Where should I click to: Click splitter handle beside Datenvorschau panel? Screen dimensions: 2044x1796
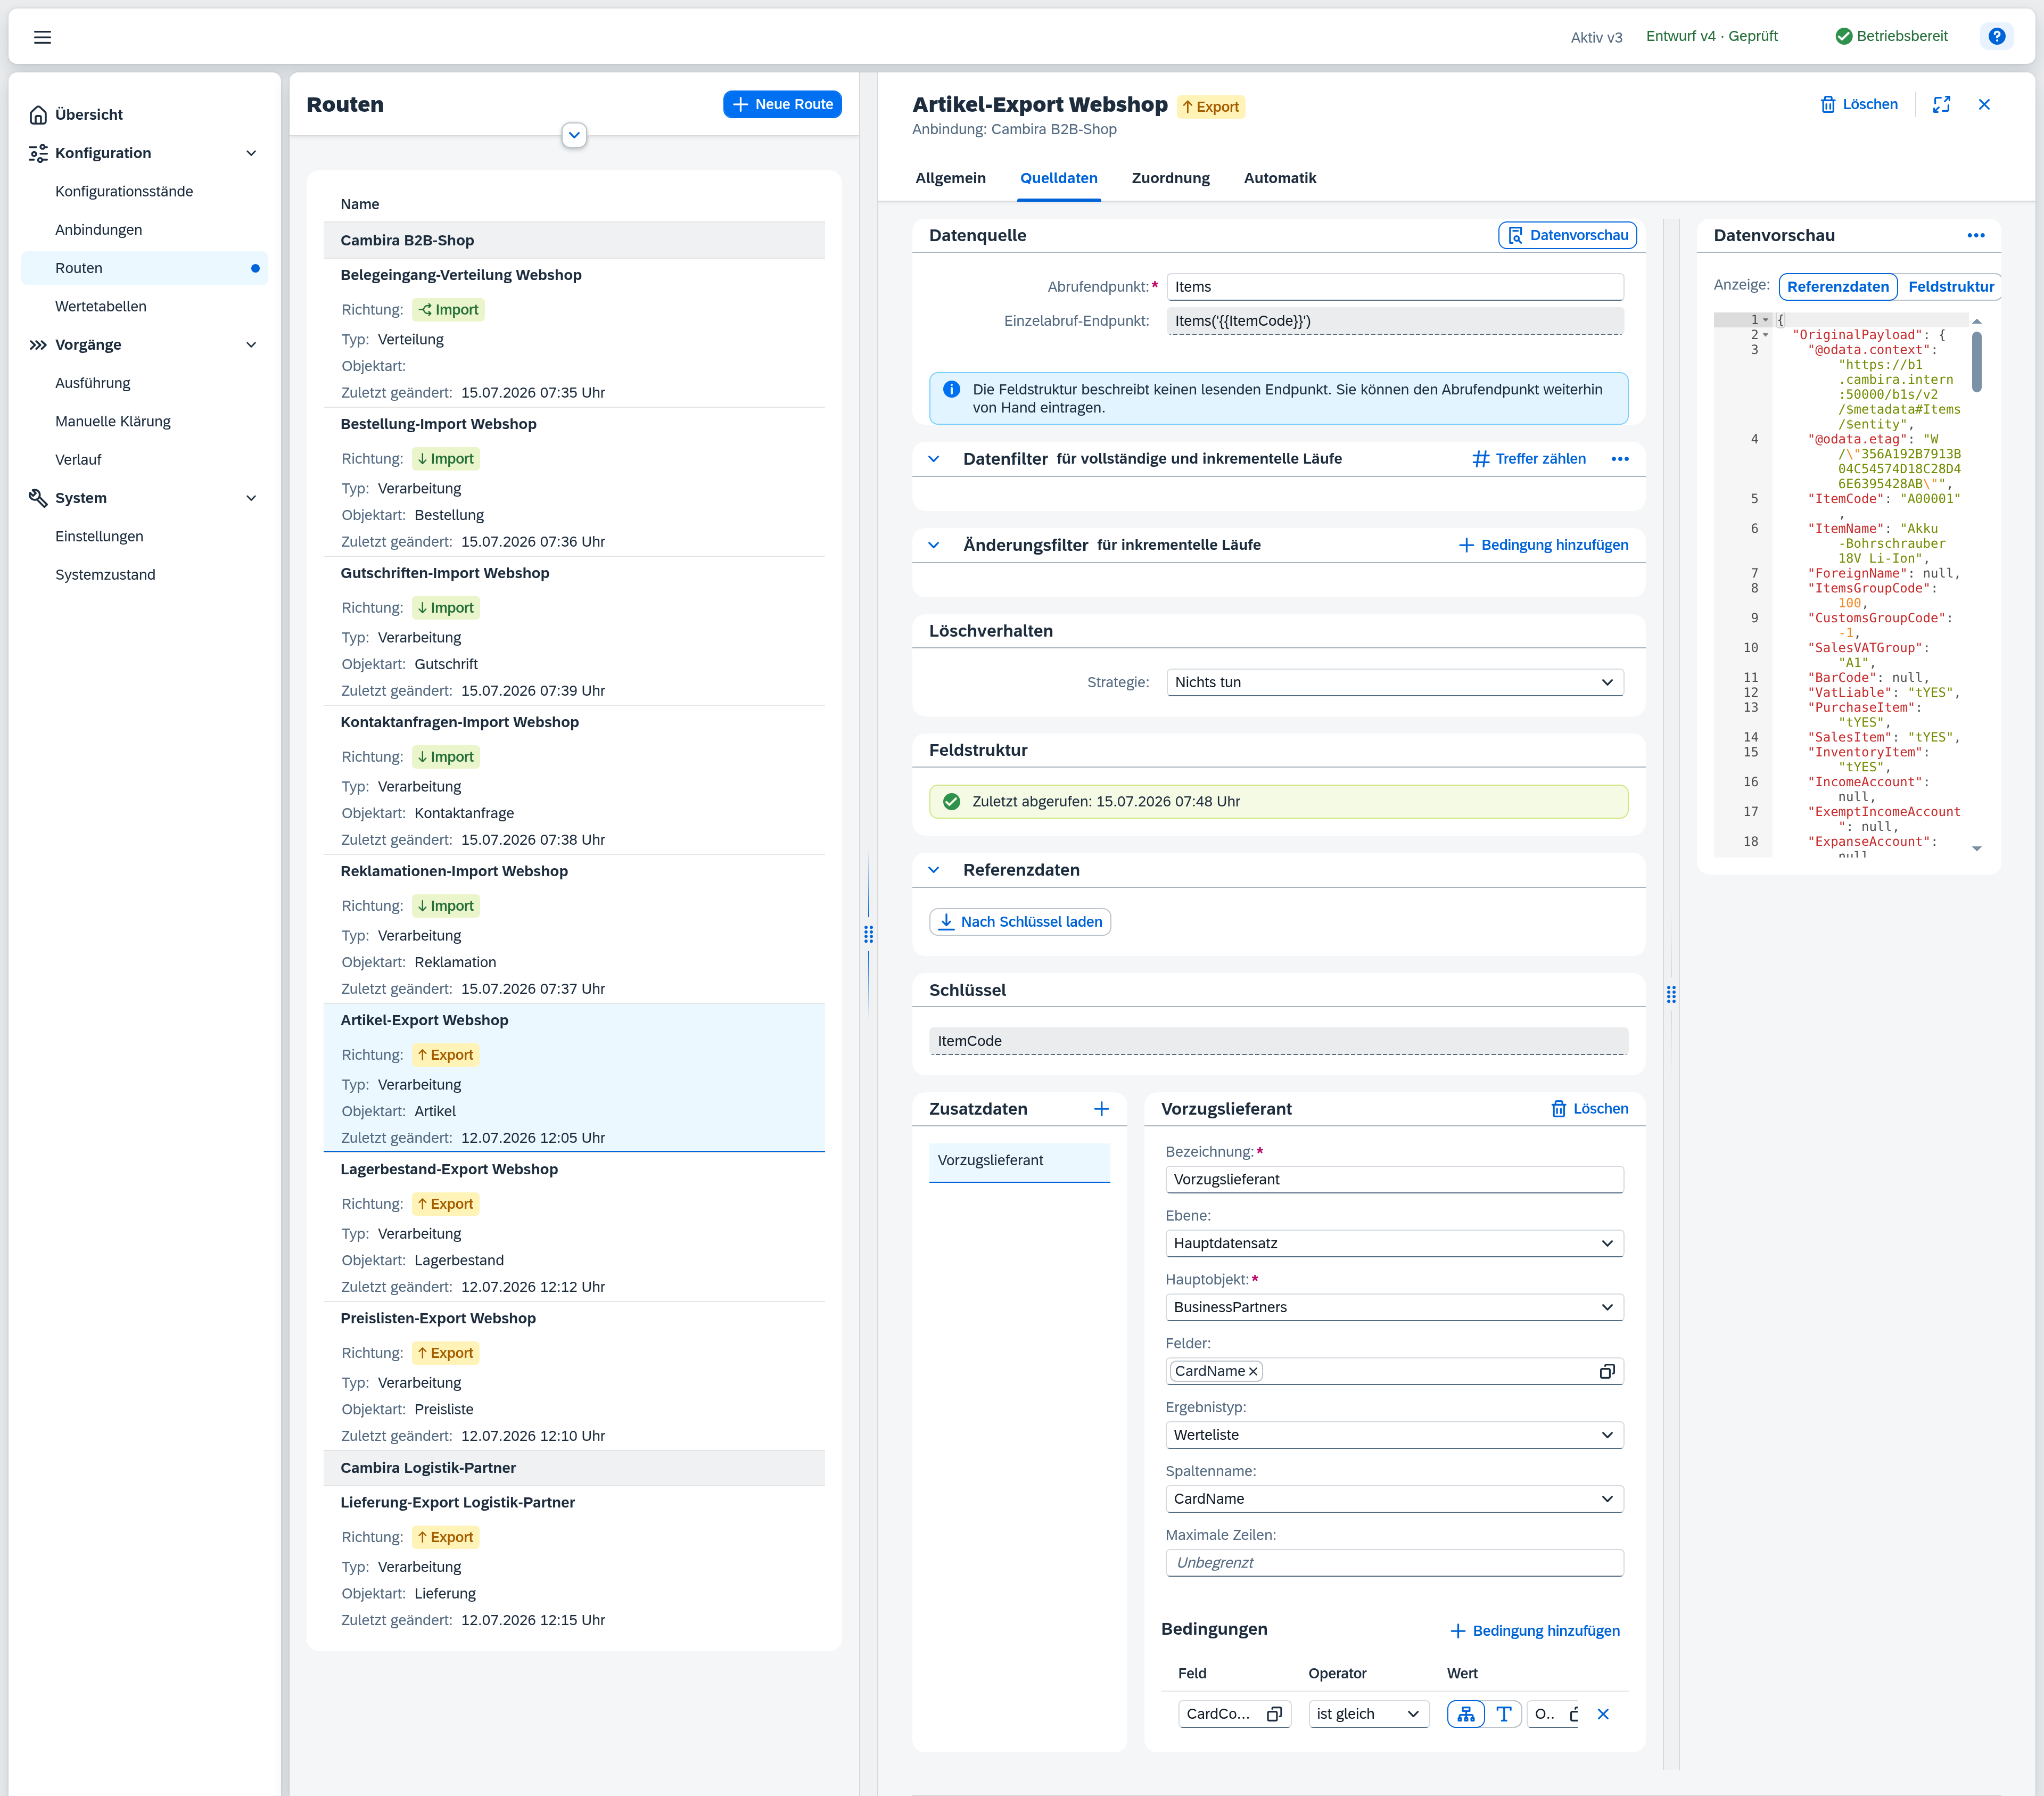coord(1671,994)
